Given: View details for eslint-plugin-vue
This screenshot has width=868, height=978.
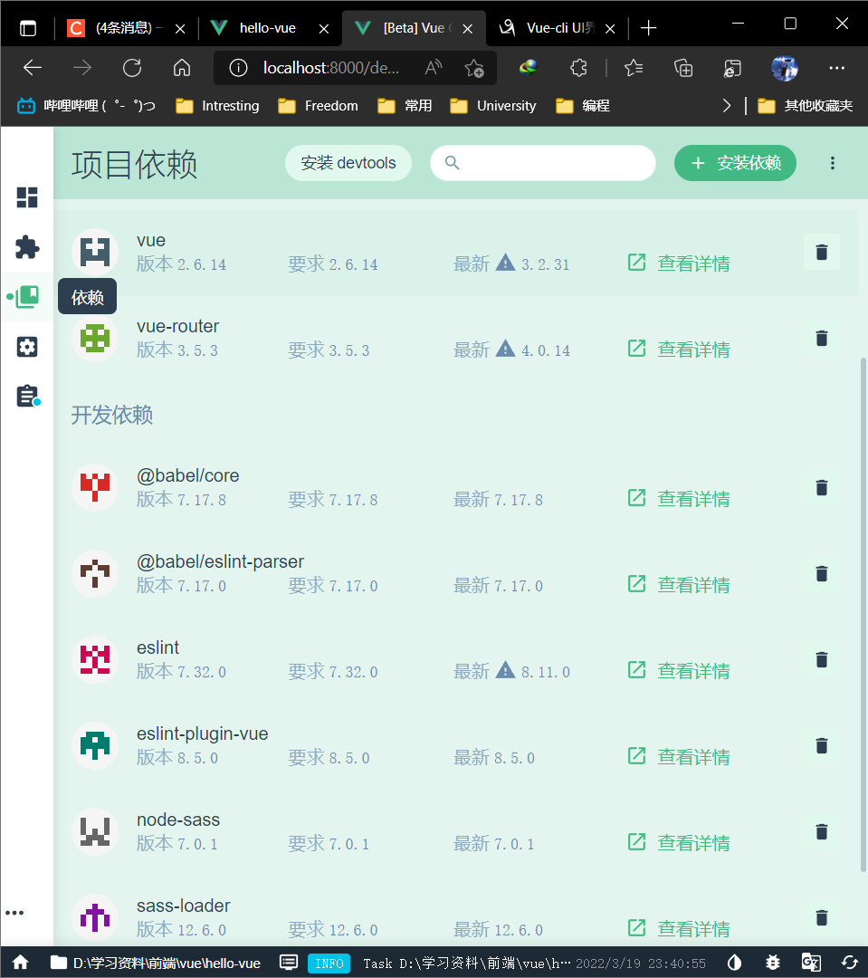Looking at the screenshot, I should (679, 758).
